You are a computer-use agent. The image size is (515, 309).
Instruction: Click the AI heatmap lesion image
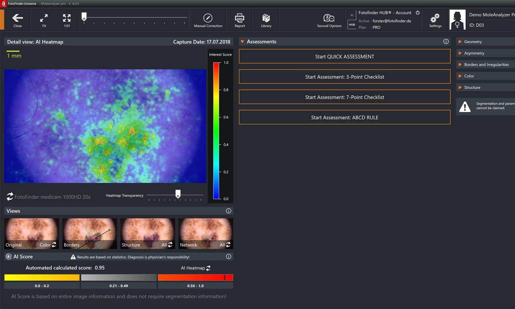(105, 126)
